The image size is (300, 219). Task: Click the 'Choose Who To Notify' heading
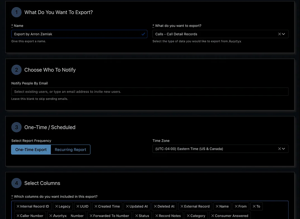[x=50, y=70]
